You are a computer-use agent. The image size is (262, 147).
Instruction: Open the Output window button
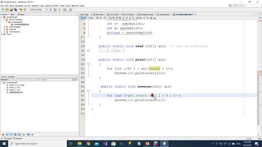tap(8, 138)
